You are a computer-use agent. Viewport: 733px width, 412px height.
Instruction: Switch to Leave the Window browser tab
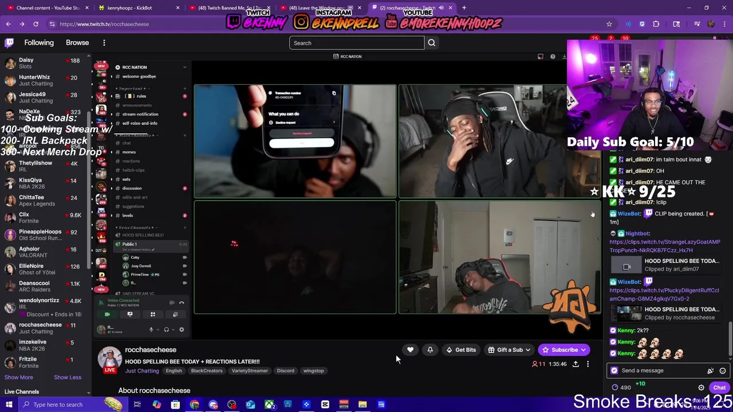point(321,8)
